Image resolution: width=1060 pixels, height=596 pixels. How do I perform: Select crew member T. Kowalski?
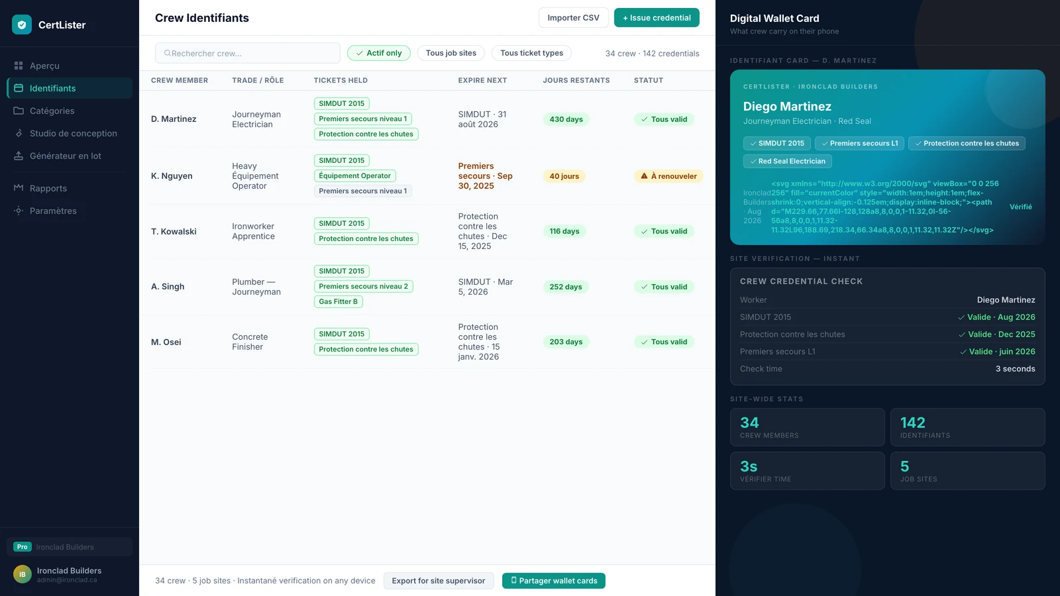(x=174, y=231)
